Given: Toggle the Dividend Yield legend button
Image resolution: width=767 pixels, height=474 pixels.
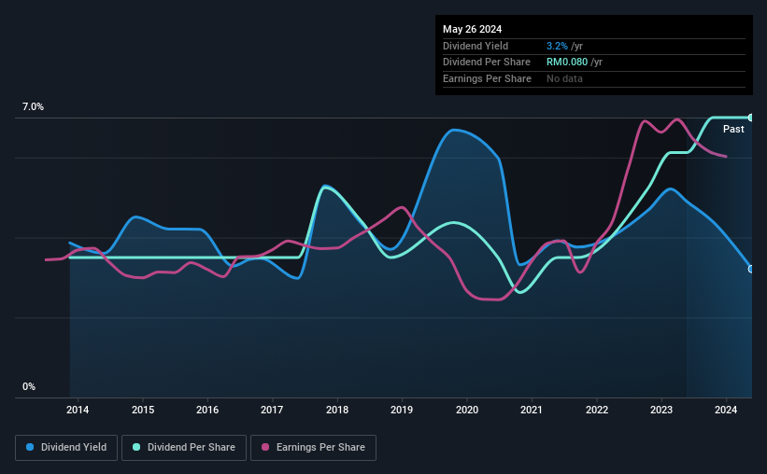Looking at the screenshot, I should tap(66, 448).
